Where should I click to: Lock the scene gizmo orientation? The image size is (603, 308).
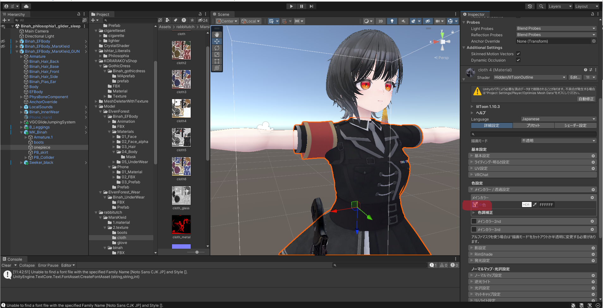click(x=452, y=32)
